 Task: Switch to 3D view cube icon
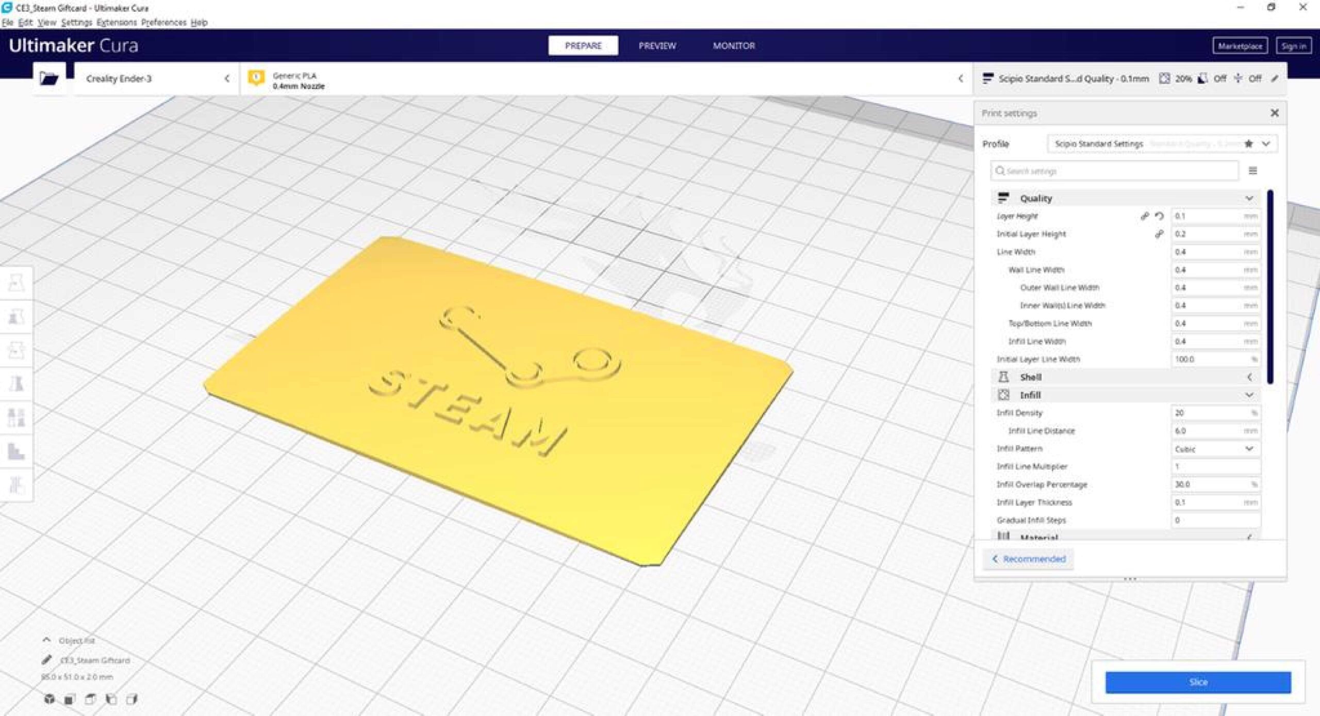pyautogui.click(x=49, y=699)
